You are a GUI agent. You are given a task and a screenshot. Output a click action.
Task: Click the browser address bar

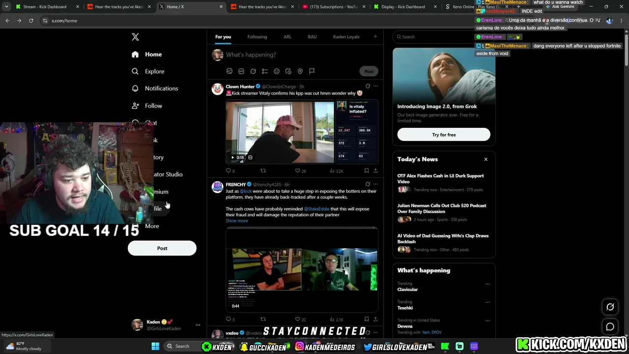pos(314,21)
